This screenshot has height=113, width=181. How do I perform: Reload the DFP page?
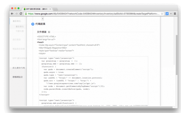21,14
